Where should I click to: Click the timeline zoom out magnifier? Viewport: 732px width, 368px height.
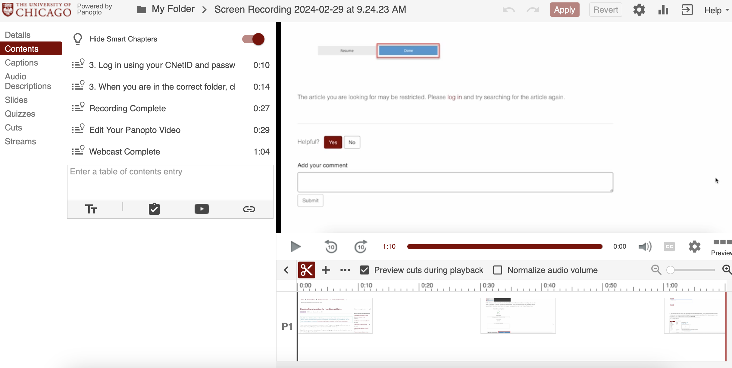[x=656, y=270]
